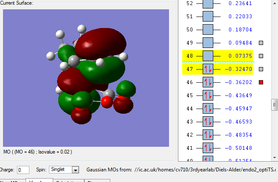The width and height of the screenshot is (278, 182).
Task: Select energy value -0.43649
Action: (238, 95)
